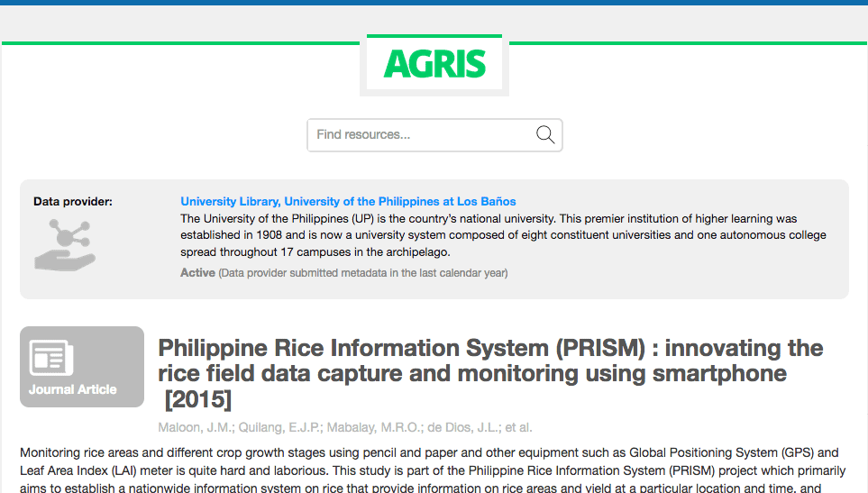The width and height of the screenshot is (868, 493).
Task: Click the blue bar at page top
Action: click(x=434, y=3)
